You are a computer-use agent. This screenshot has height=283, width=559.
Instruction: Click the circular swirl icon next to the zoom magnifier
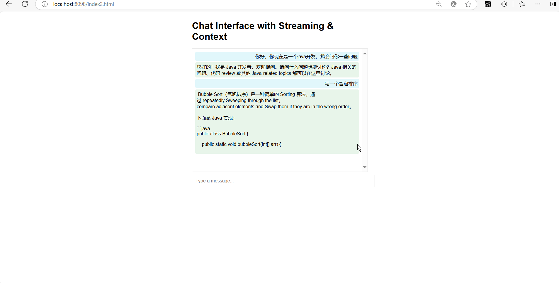(453, 4)
